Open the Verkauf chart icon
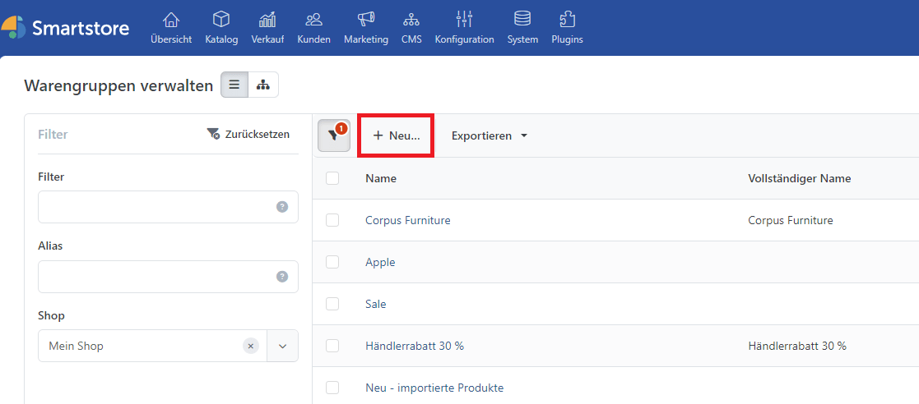 (x=267, y=19)
